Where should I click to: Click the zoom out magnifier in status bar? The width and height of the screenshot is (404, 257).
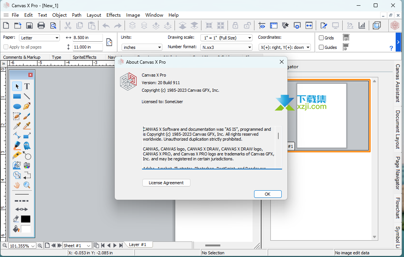click(x=5, y=246)
